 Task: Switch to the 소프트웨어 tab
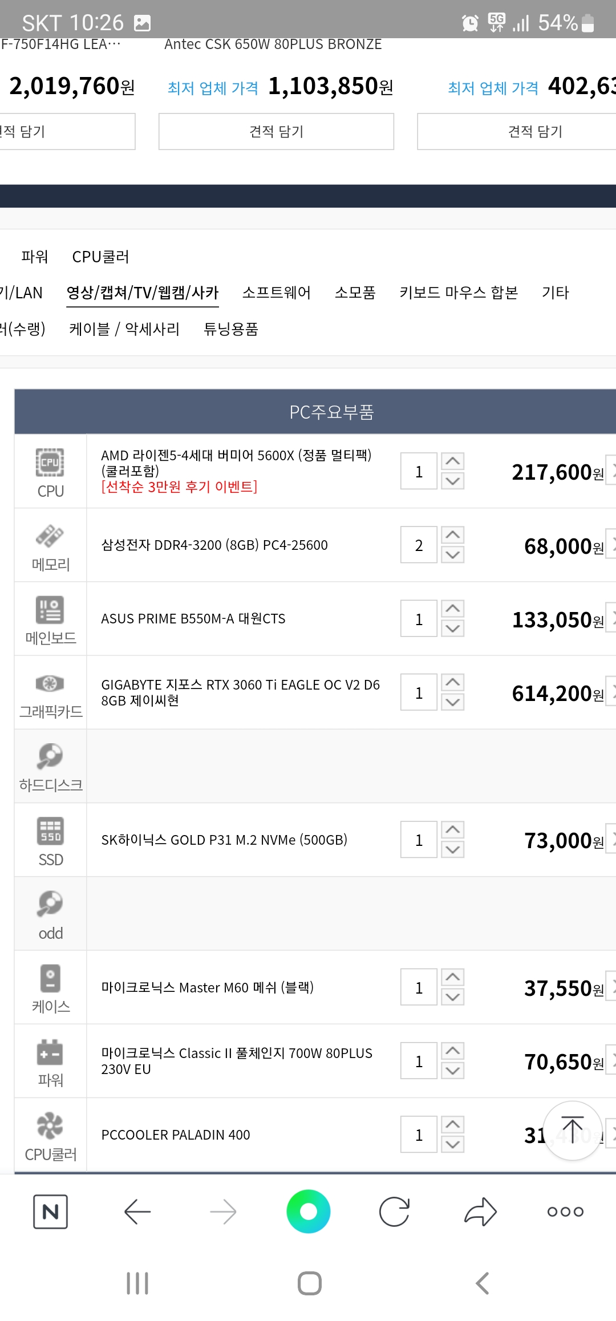pyautogui.click(x=277, y=293)
